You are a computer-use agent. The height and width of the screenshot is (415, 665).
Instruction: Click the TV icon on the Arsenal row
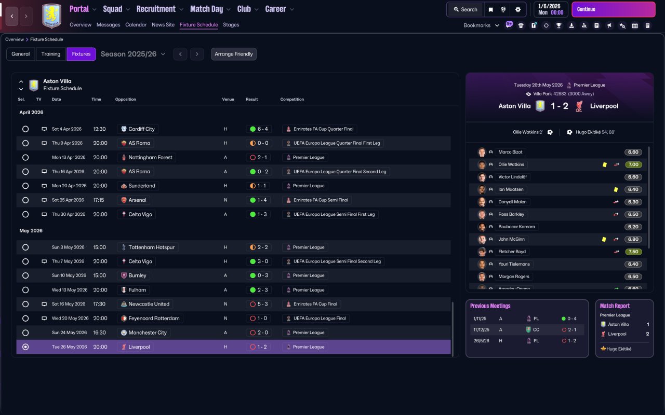[44, 200]
